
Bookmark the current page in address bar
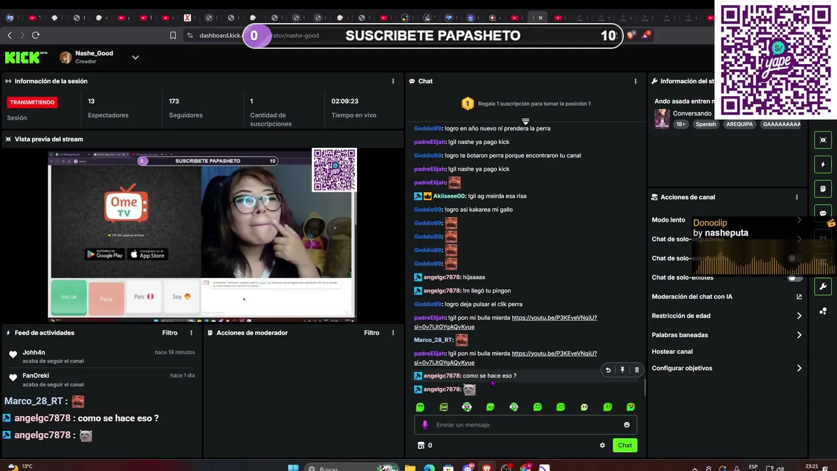[x=173, y=35]
